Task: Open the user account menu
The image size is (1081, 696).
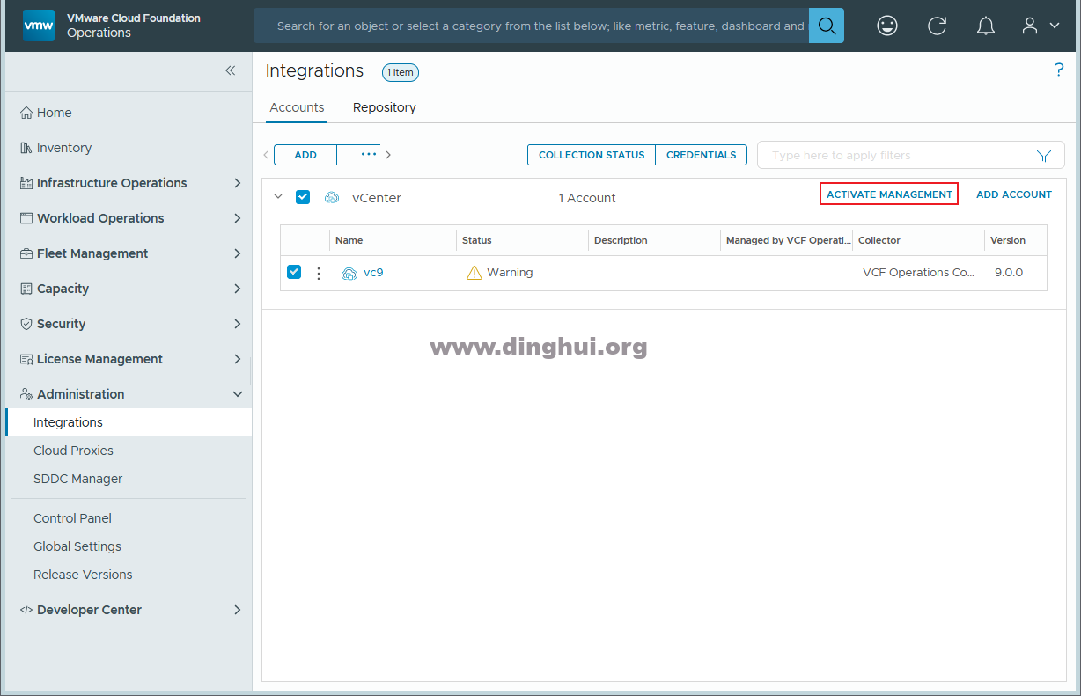Action: pyautogui.click(x=1040, y=26)
